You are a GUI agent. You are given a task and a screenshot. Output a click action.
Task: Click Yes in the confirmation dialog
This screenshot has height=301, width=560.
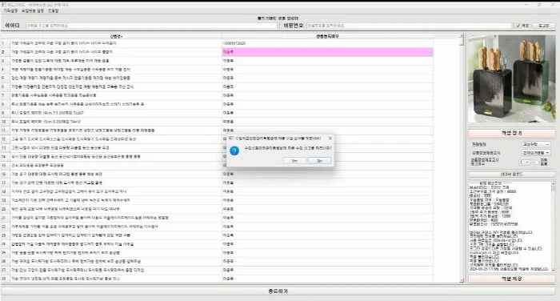(x=294, y=161)
